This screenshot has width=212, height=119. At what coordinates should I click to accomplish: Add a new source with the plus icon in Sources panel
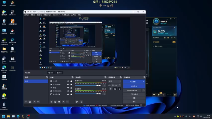tap(51, 102)
